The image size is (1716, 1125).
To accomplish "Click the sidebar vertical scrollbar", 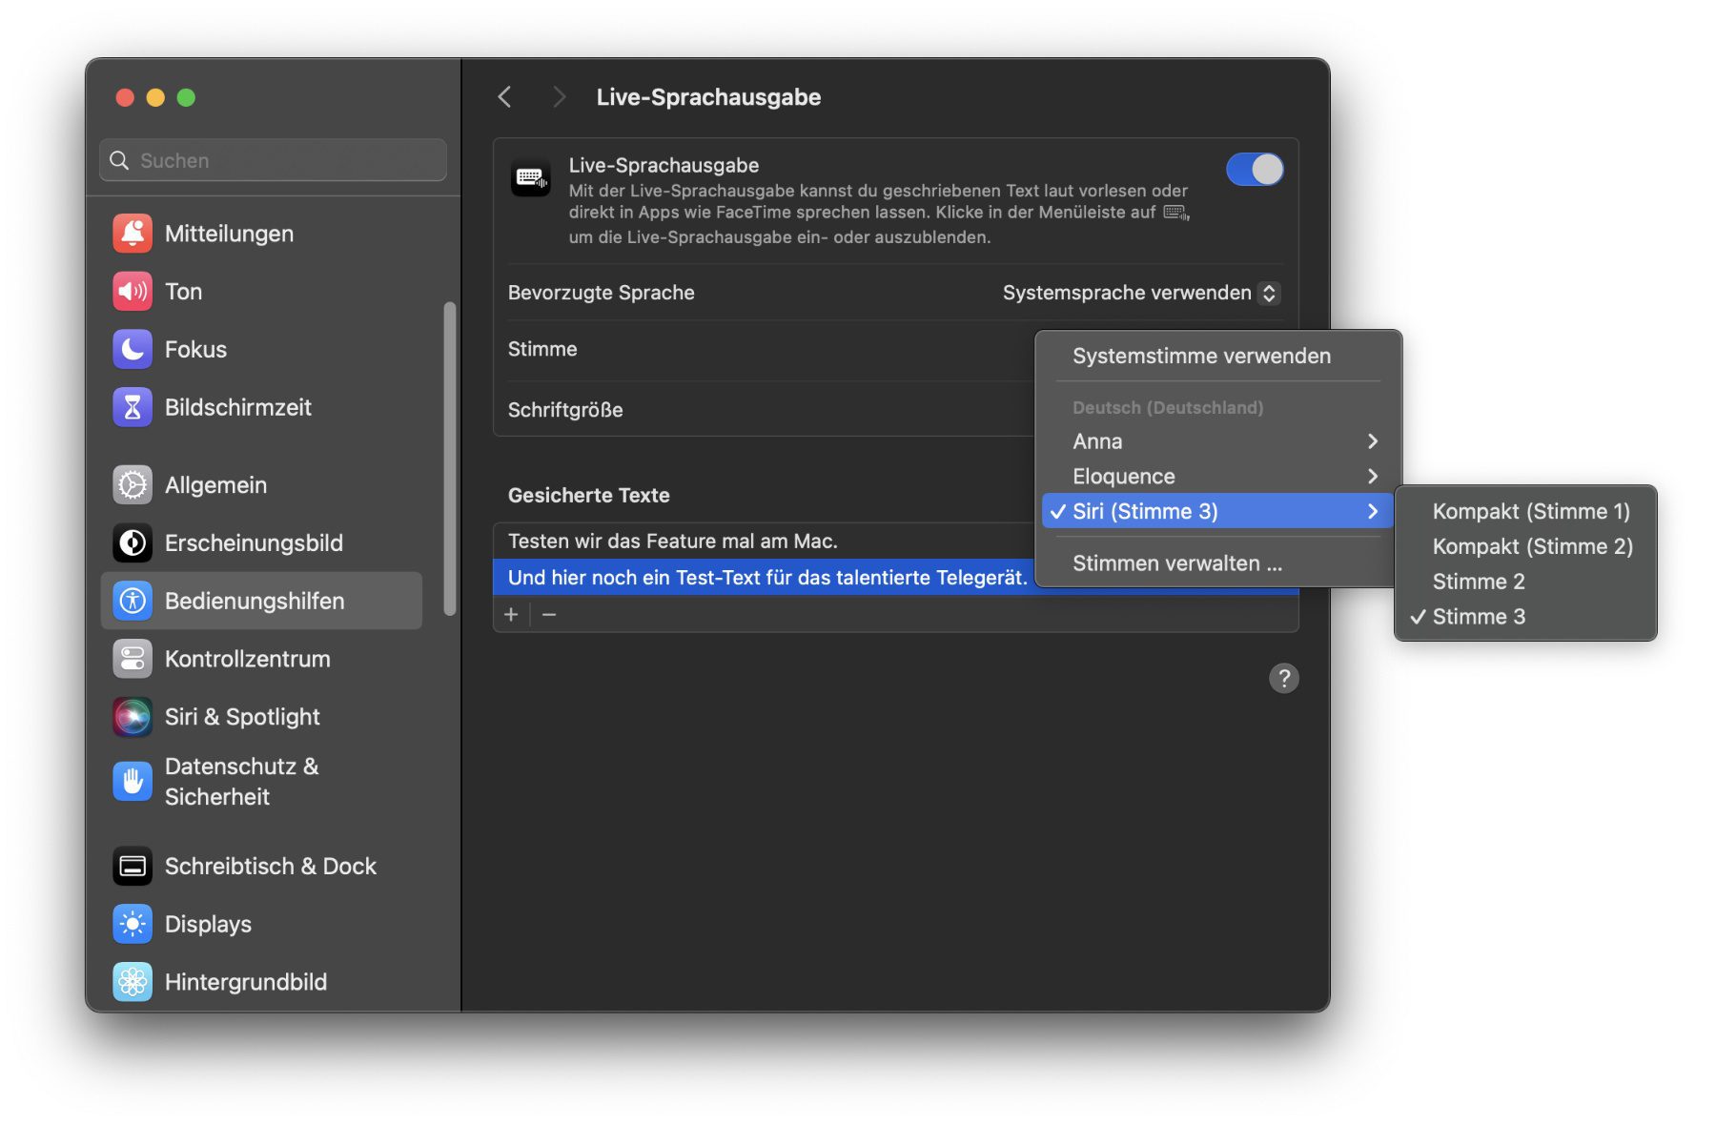I will tap(449, 458).
